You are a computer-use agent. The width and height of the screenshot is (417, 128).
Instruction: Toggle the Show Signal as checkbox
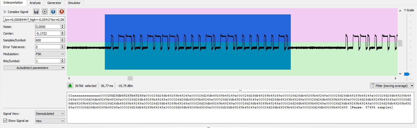5,121
